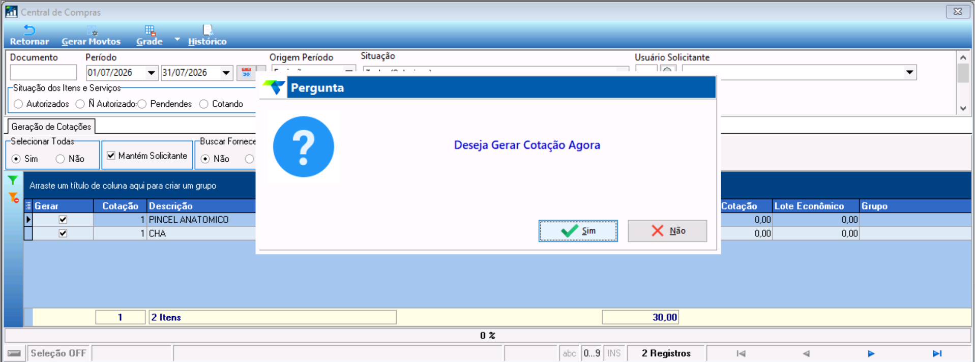Image resolution: width=975 pixels, height=362 pixels.
Task: Click the Seleção OFF status indicator
Action: click(x=58, y=353)
